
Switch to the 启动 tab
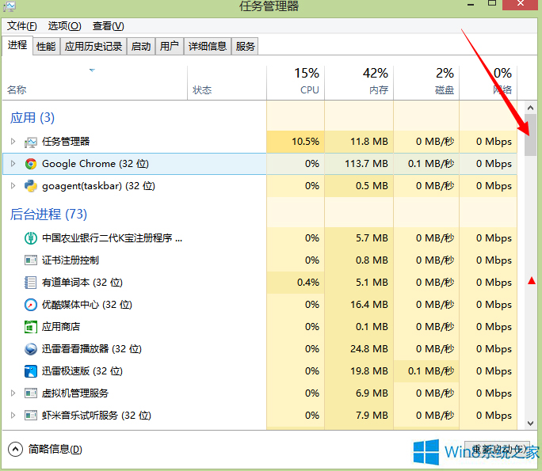click(141, 46)
